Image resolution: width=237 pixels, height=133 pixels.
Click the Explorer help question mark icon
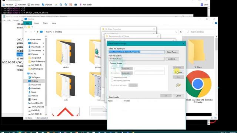pyautogui.click(x=216, y=23)
